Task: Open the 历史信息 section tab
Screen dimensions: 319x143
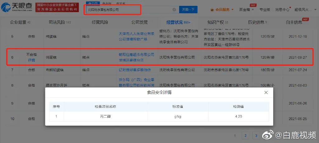Action: (x=257, y=22)
